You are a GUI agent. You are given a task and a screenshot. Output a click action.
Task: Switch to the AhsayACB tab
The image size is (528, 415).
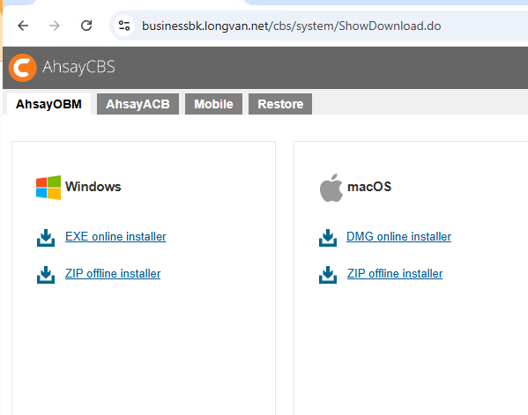pyautogui.click(x=138, y=104)
